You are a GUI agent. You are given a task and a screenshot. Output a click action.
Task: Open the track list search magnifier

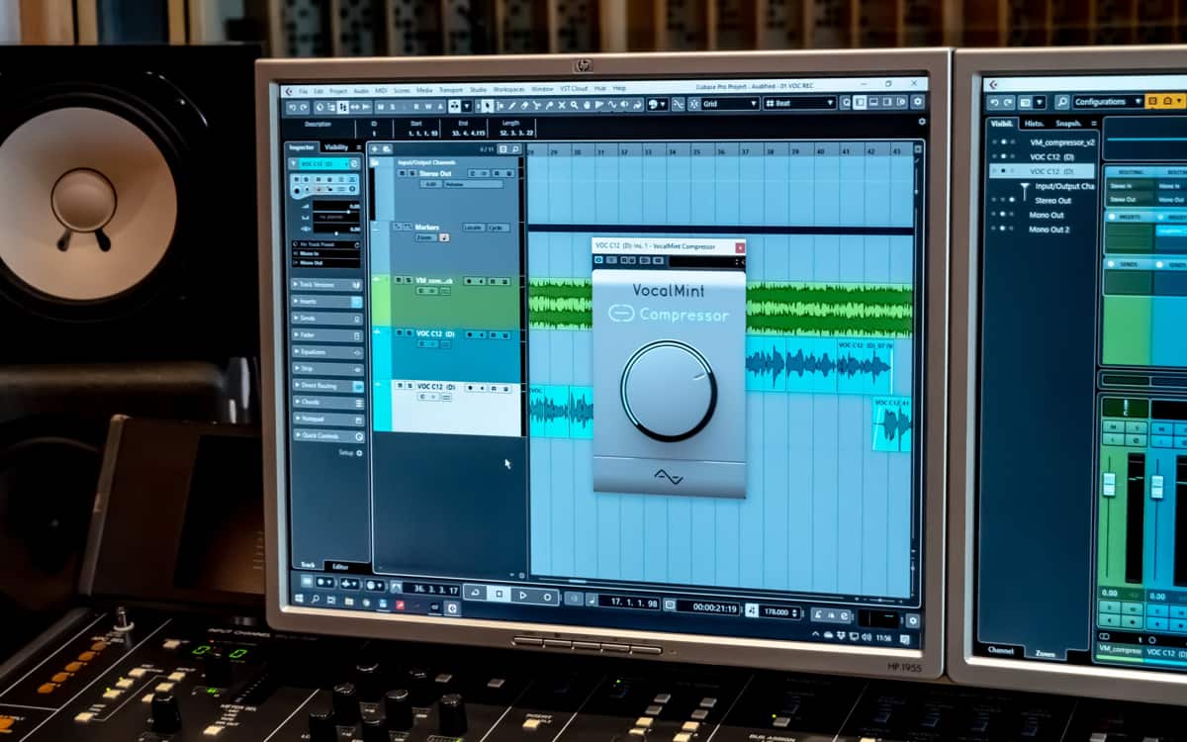[515, 148]
